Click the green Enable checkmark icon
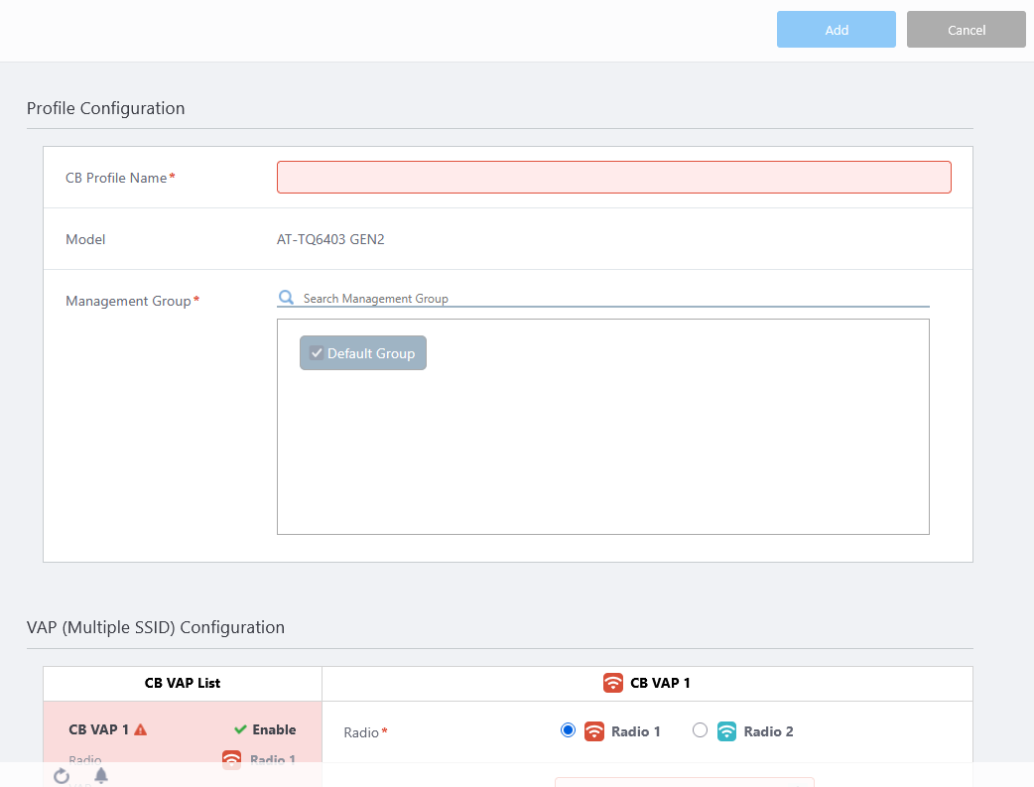This screenshot has width=1034, height=787. (x=240, y=729)
